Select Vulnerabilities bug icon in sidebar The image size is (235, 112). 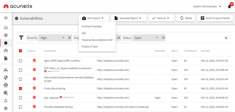tap(6, 43)
